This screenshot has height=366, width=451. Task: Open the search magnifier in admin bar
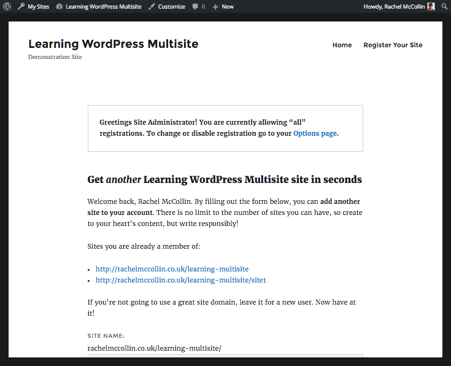(x=444, y=7)
